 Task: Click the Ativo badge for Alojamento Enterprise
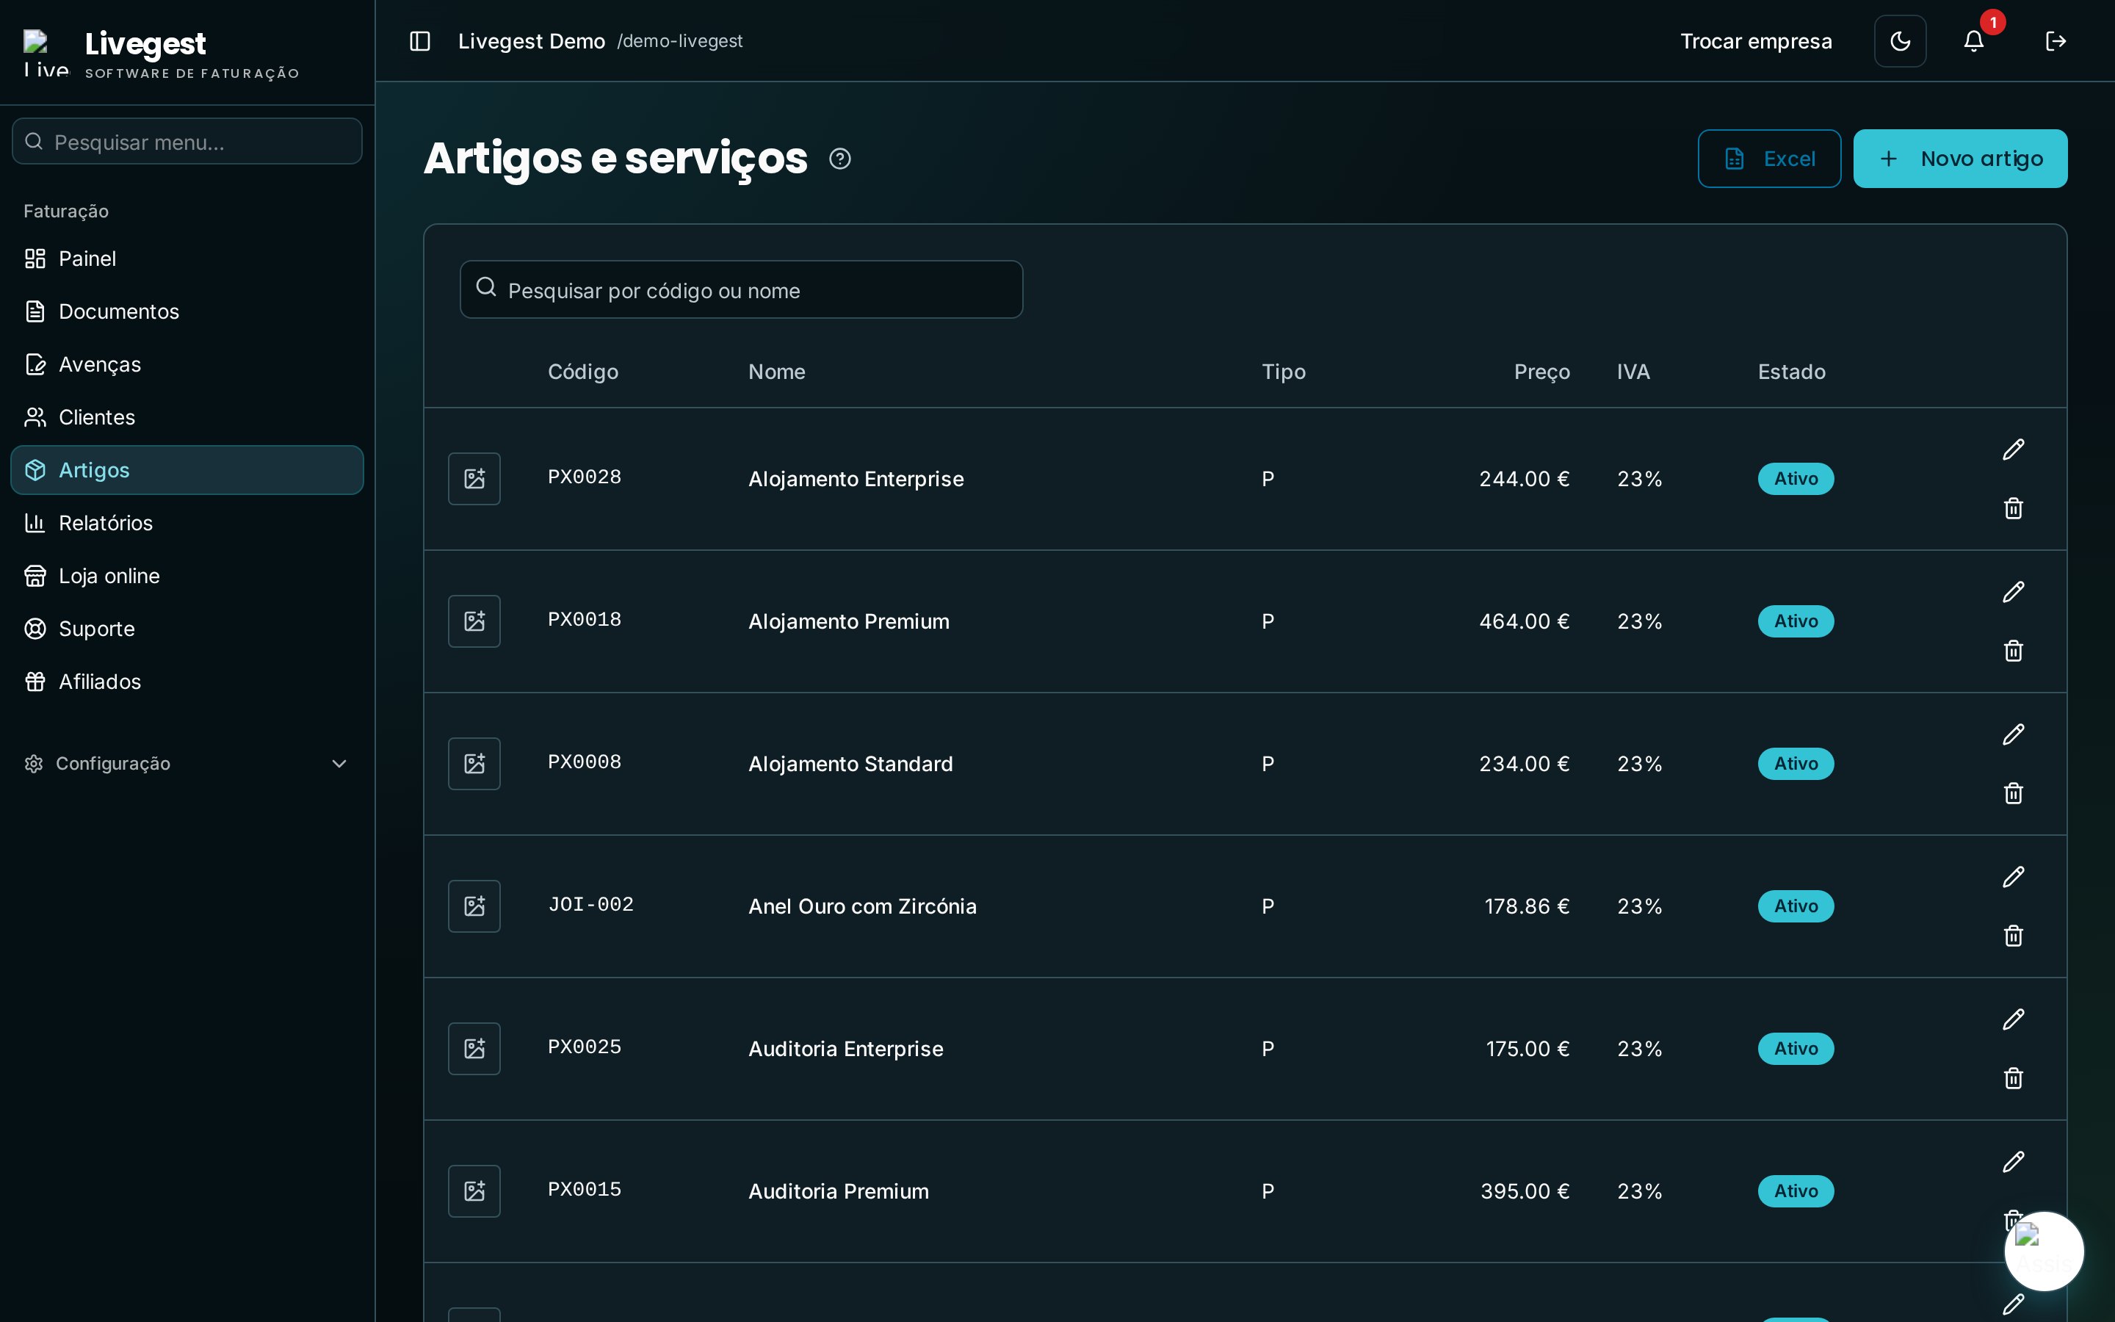pos(1796,478)
